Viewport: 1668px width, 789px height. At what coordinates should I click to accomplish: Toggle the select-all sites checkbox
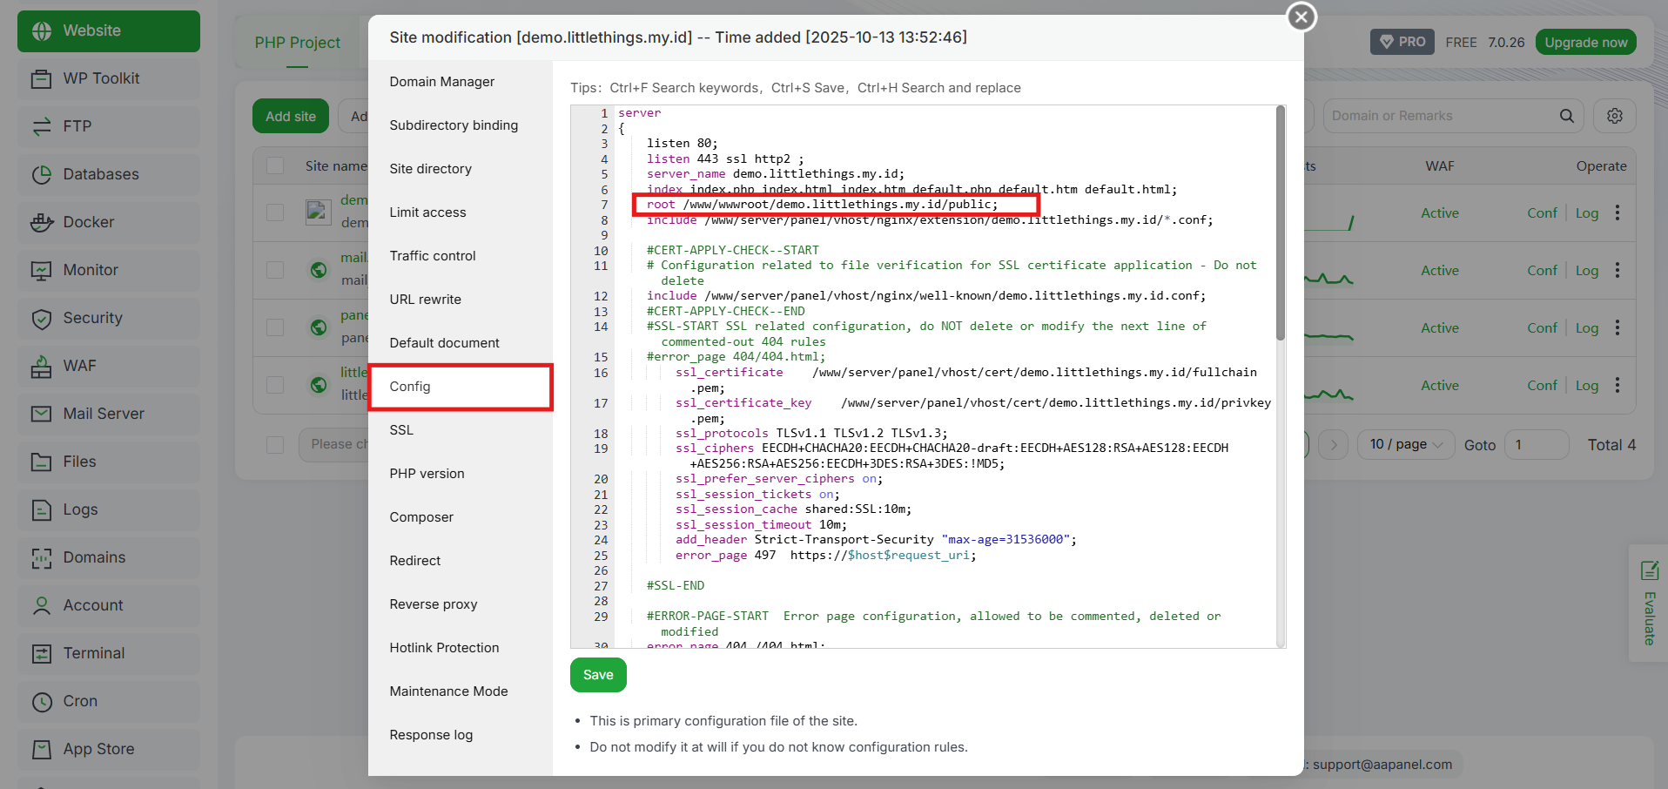coord(275,165)
